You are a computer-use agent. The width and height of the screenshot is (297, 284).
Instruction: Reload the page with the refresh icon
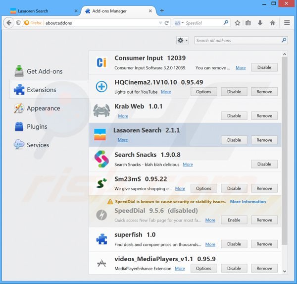click(167, 23)
